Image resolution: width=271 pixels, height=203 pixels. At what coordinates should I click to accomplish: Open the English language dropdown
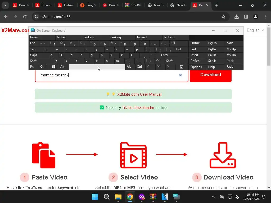click(255, 30)
